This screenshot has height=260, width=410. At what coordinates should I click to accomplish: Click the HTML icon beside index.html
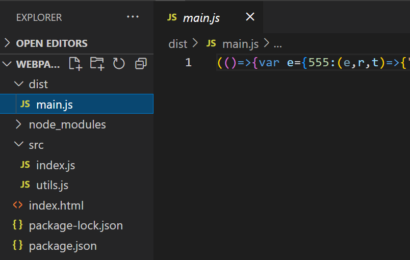(18, 205)
